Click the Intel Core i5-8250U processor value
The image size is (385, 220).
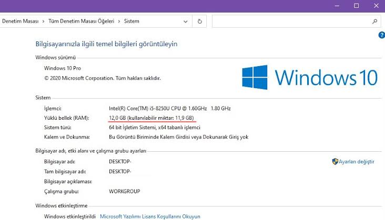click(x=170, y=108)
